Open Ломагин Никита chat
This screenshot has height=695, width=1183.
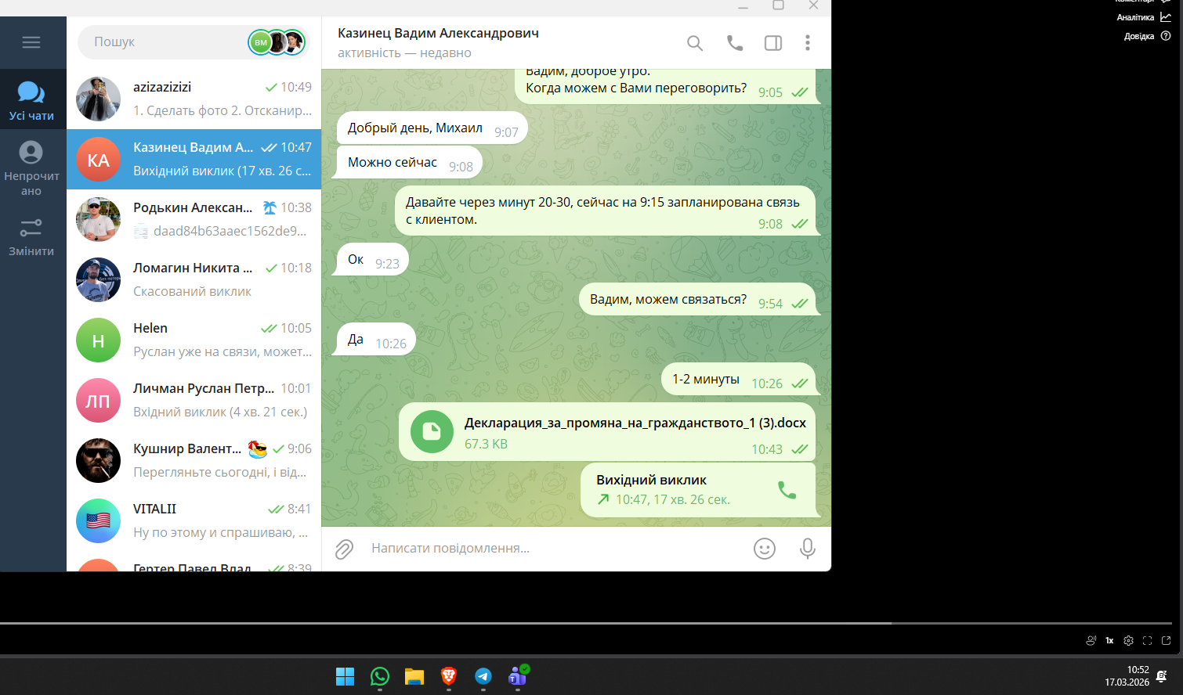pyautogui.click(x=194, y=279)
